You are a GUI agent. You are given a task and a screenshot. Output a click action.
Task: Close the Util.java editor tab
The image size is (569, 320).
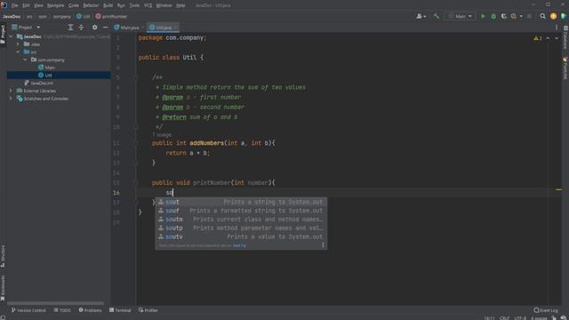tap(175, 28)
